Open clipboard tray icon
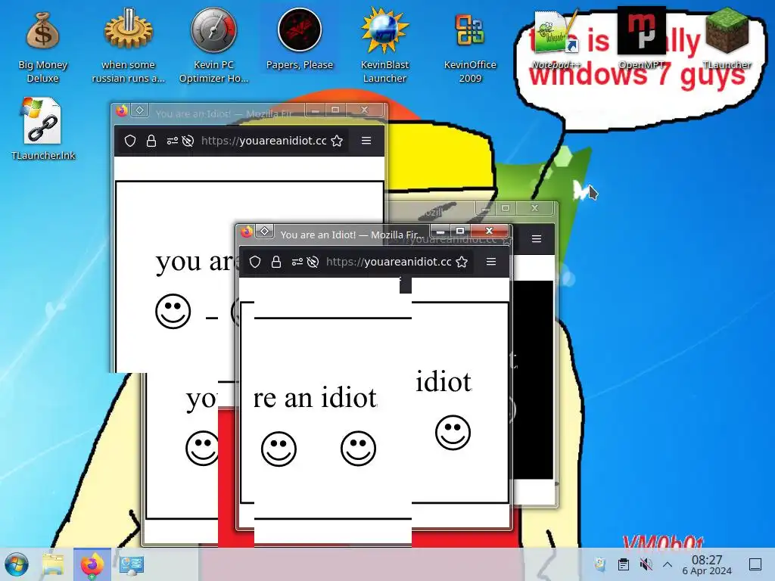 [624, 564]
